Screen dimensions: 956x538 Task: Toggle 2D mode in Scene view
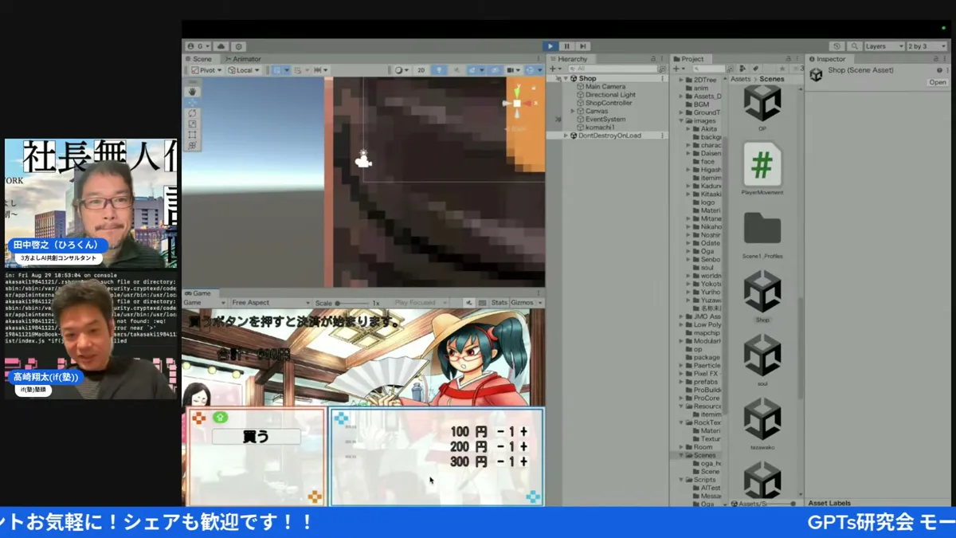coord(421,70)
